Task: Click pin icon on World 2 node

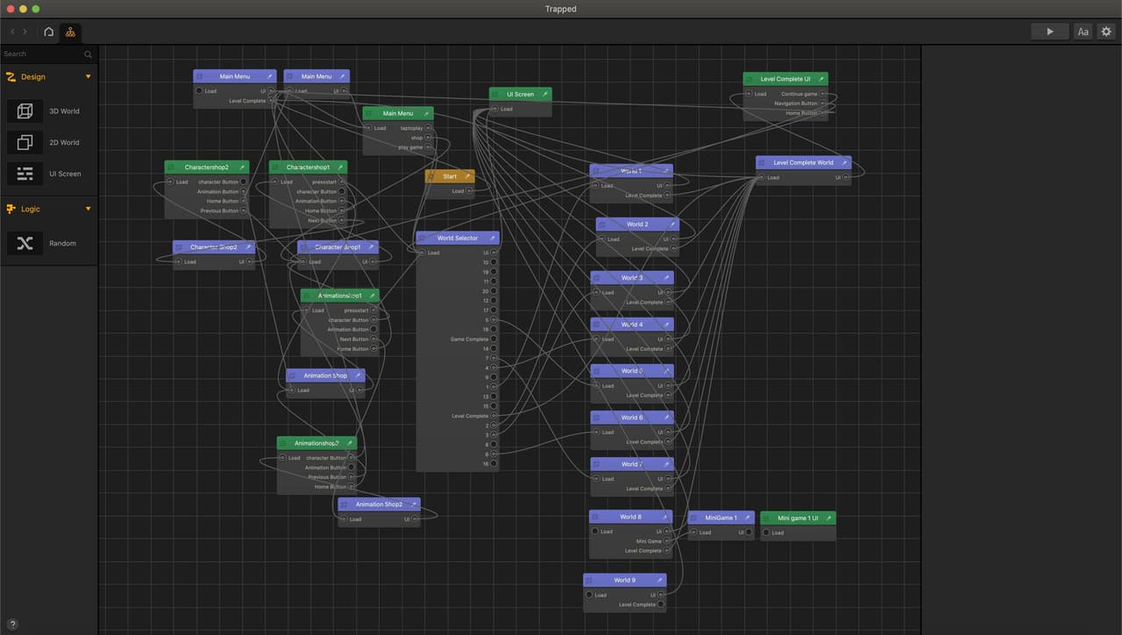Action: click(x=672, y=225)
